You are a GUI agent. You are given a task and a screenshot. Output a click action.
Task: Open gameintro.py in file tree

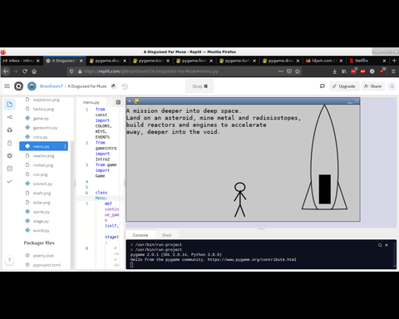pos(44,128)
